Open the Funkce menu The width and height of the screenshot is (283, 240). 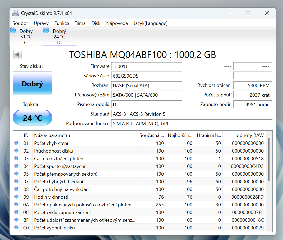[x=62, y=23]
